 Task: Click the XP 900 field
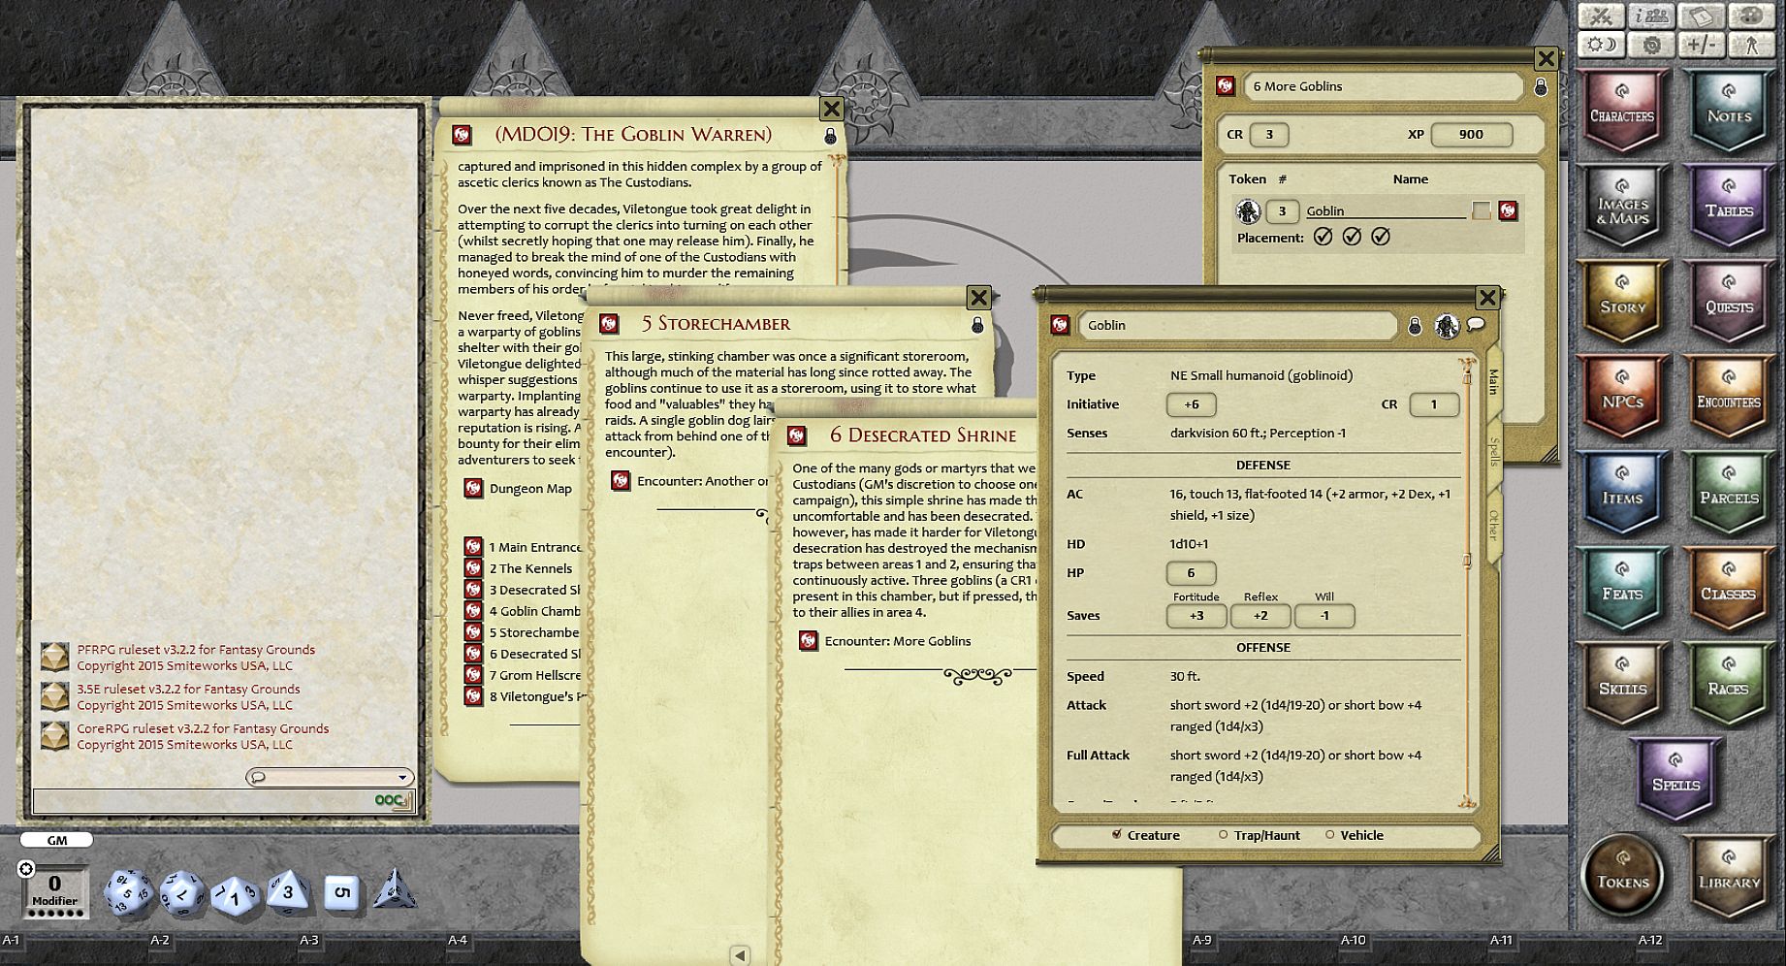1471,135
